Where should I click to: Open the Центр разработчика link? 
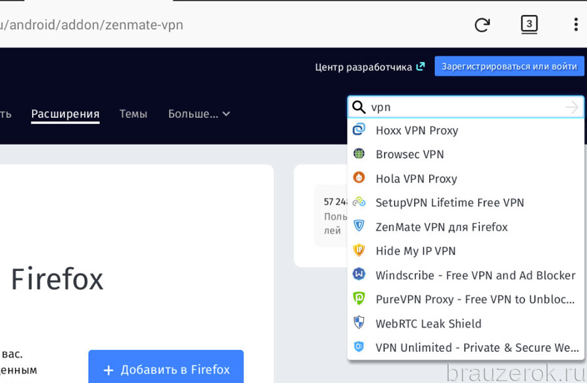tap(370, 67)
